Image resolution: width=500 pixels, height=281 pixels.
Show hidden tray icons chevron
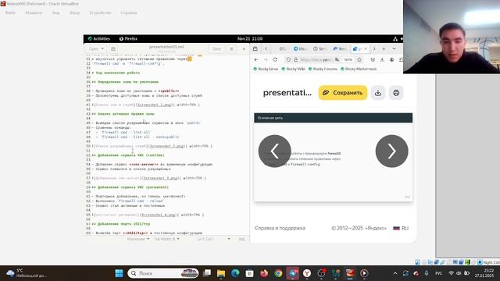pyautogui.click(x=395, y=273)
